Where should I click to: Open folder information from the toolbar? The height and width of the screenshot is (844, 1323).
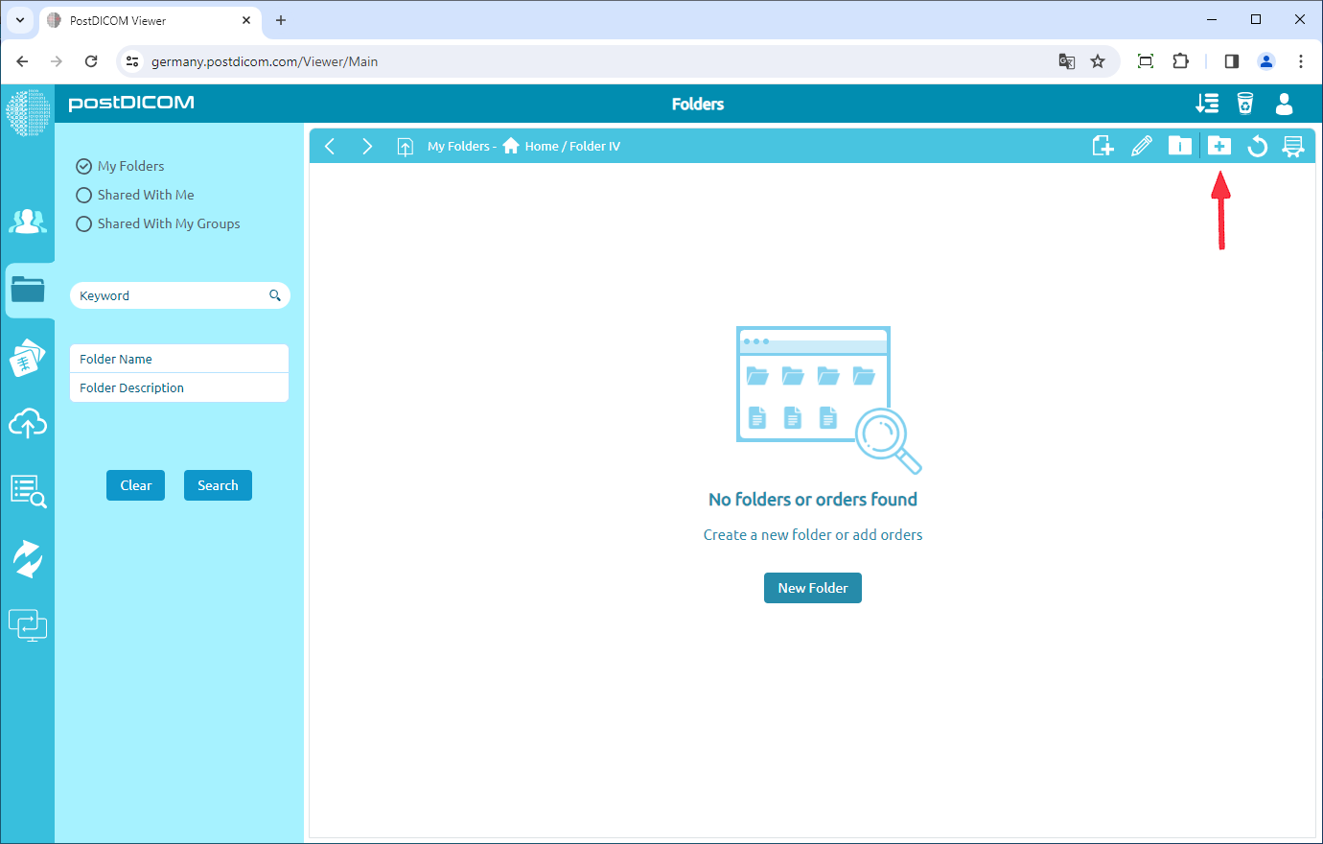click(x=1180, y=146)
